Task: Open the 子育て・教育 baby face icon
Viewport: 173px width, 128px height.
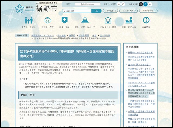Action: 48,20
